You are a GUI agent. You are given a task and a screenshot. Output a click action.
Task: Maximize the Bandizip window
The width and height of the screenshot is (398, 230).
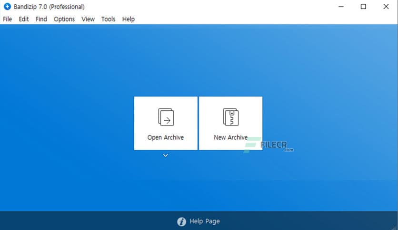click(363, 7)
